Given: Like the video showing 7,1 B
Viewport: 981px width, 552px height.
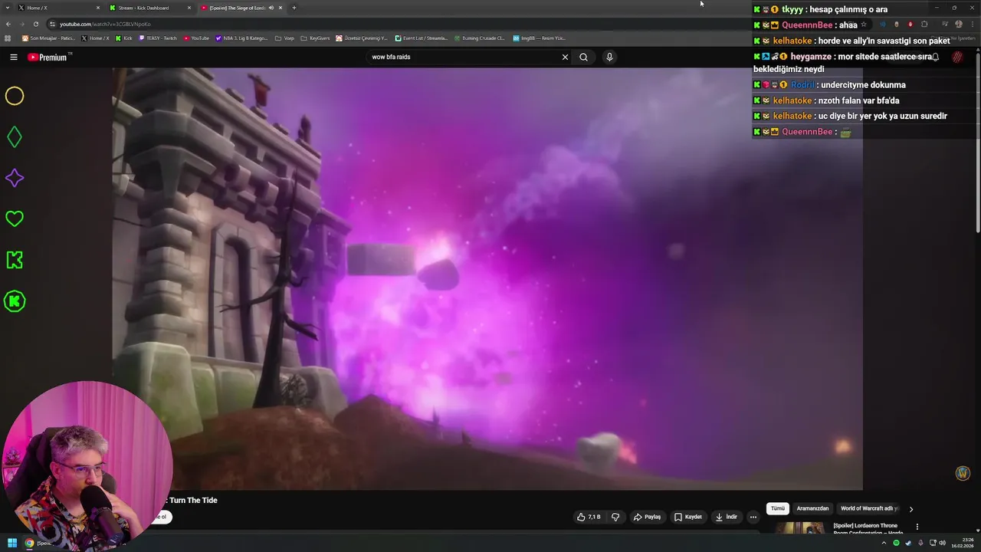Looking at the screenshot, I should point(589,517).
